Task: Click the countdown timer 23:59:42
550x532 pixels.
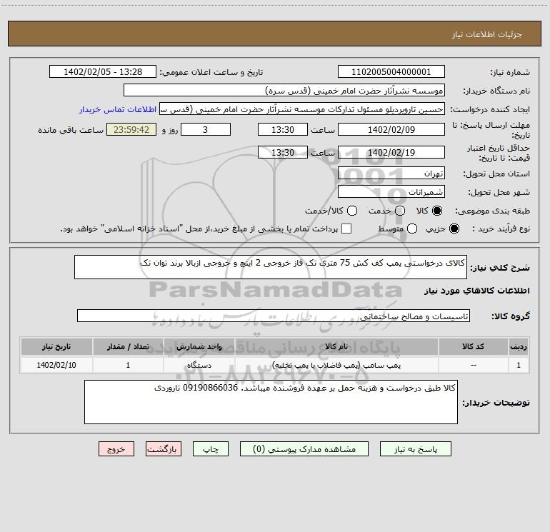Action: coord(131,129)
